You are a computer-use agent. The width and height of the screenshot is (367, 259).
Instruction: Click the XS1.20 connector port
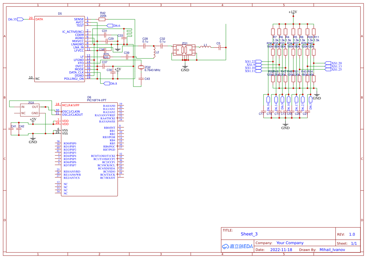pyautogui.click(x=328, y=63)
